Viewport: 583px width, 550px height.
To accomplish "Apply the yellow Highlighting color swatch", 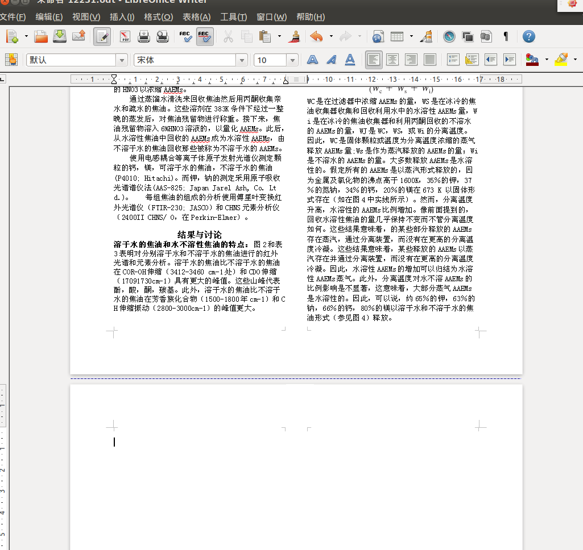I will (x=561, y=60).
